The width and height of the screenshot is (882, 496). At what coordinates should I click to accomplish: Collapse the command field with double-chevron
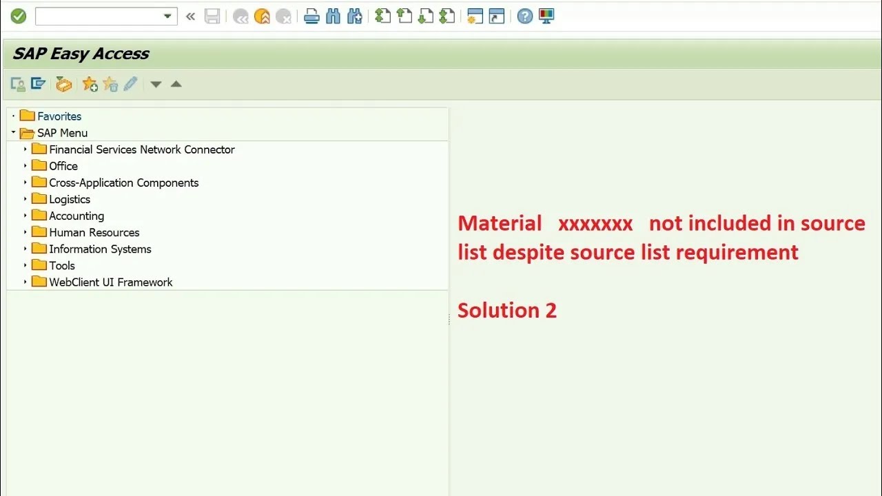(191, 17)
